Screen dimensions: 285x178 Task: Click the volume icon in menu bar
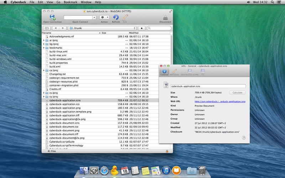pos(248,2)
